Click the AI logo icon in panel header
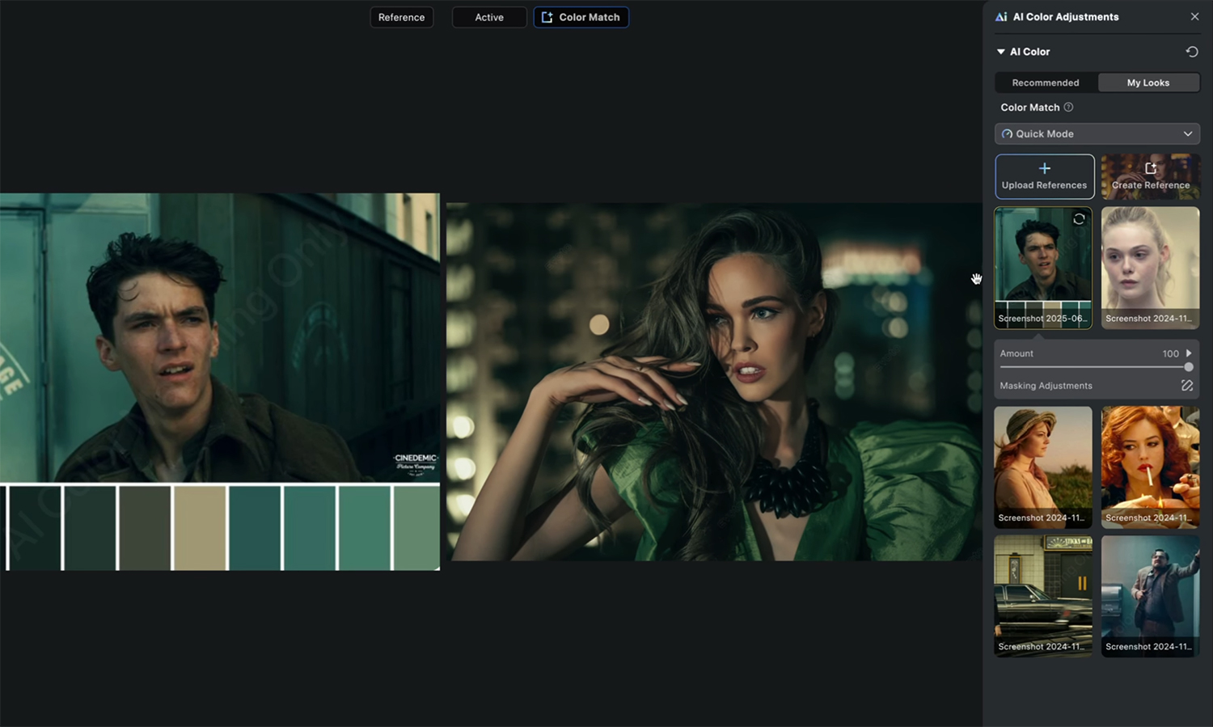The image size is (1213, 727). (x=1001, y=17)
